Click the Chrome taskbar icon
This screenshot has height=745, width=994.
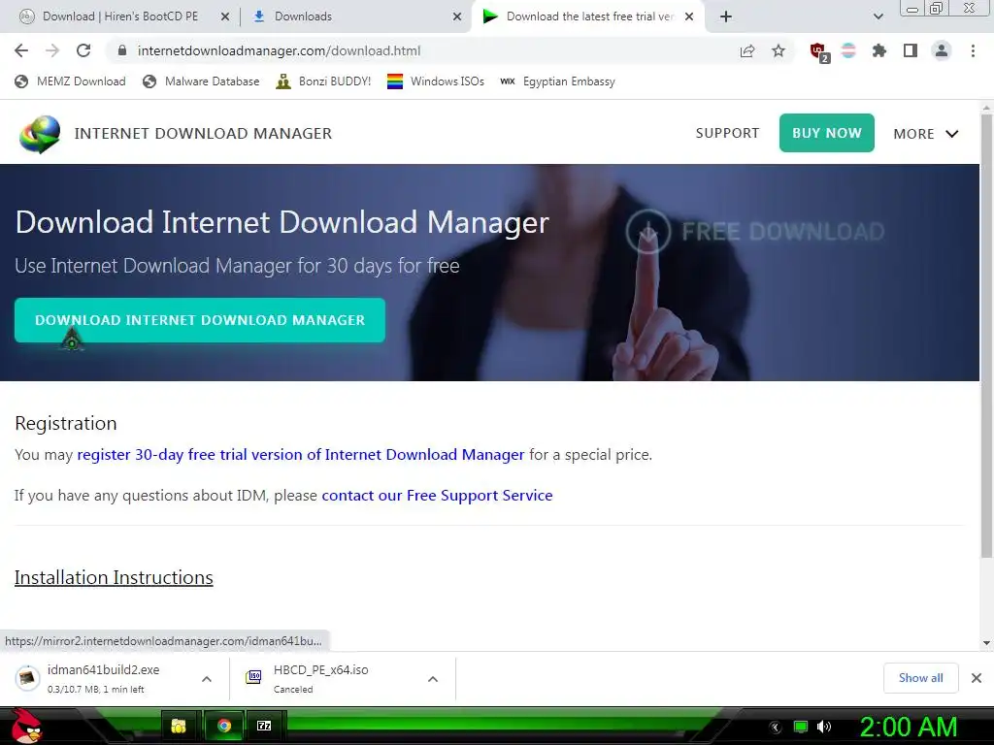(223, 726)
